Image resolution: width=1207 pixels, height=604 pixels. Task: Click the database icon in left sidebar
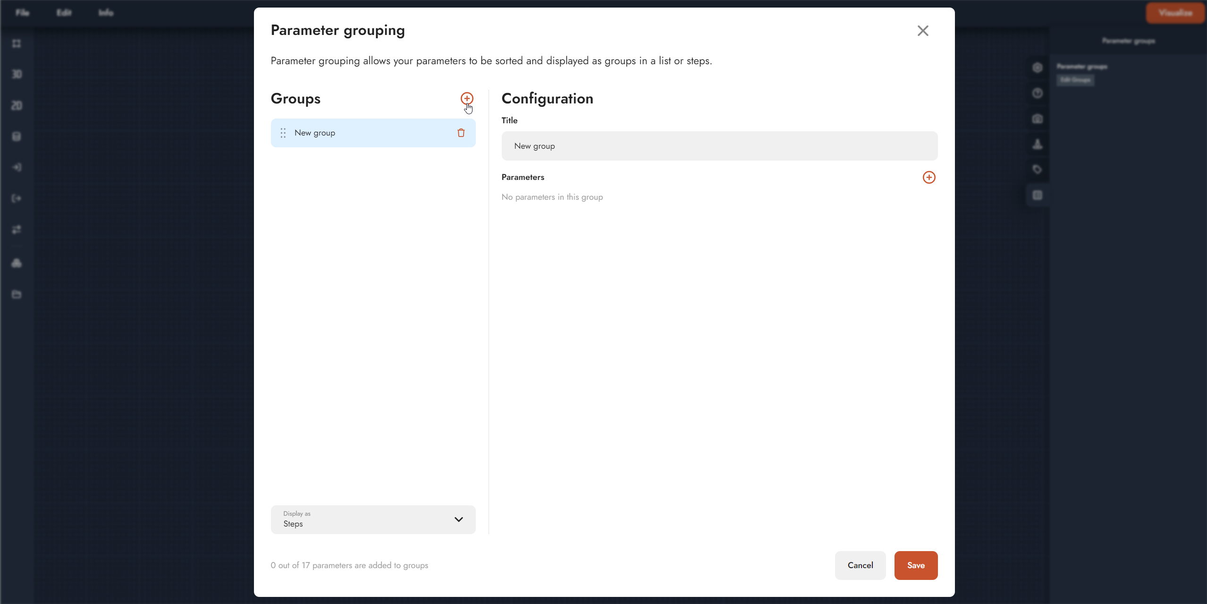17,136
